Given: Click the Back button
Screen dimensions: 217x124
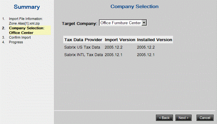Looking at the screenshot, I should (x=164, y=118).
